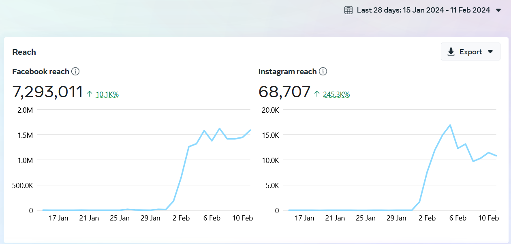The height and width of the screenshot is (244, 511).
Task: Click the 6 Feb label on Instagram chart
Action: pyautogui.click(x=458, y=218)
